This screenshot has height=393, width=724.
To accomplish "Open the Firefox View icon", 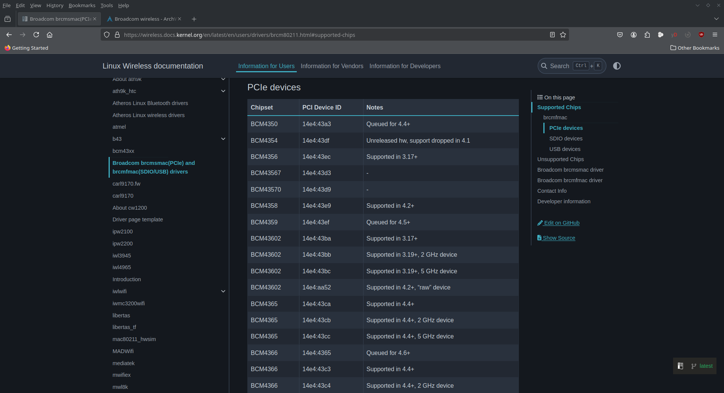I will pos(8,19).
